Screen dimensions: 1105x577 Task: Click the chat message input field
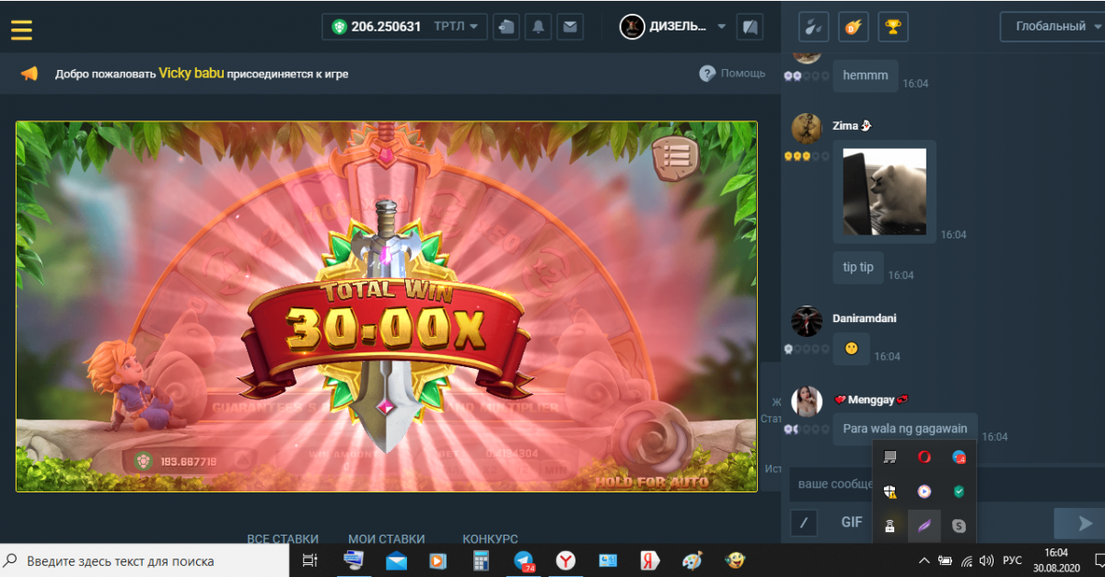(829, 483)
